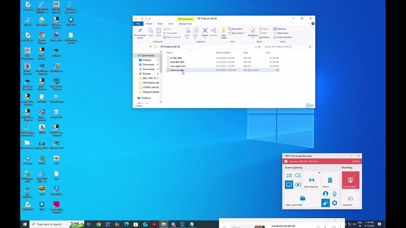Viewport: 406px width, 228px height.
Task: Click Pin to Quick access in ribbon
Action: (x=140, y=34)
